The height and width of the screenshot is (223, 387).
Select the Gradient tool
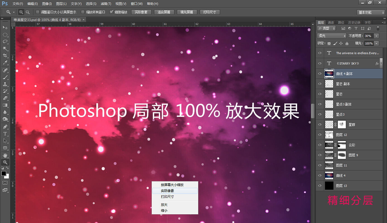pyautogui.click(x=5, y=105)
